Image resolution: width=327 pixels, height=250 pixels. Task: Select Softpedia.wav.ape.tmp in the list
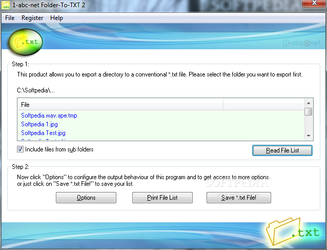pos(49,116)
